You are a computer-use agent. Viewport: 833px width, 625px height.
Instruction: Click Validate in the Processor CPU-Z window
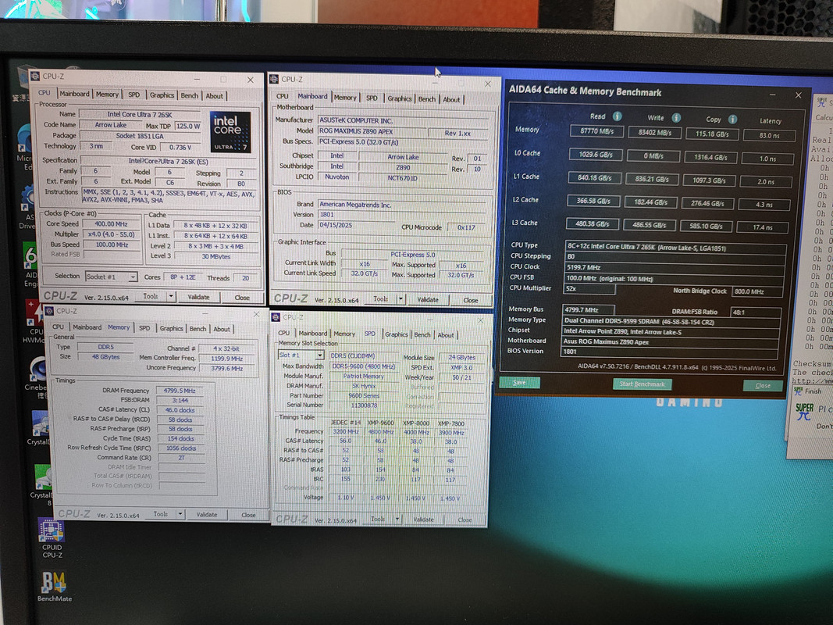point(198,297)
